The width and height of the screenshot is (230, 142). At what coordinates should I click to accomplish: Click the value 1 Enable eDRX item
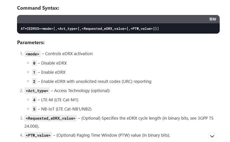49,72
